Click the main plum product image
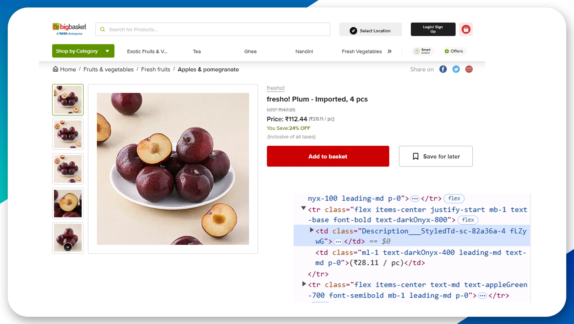The height and width of the screenshot is (324, 574). (173, 169)
